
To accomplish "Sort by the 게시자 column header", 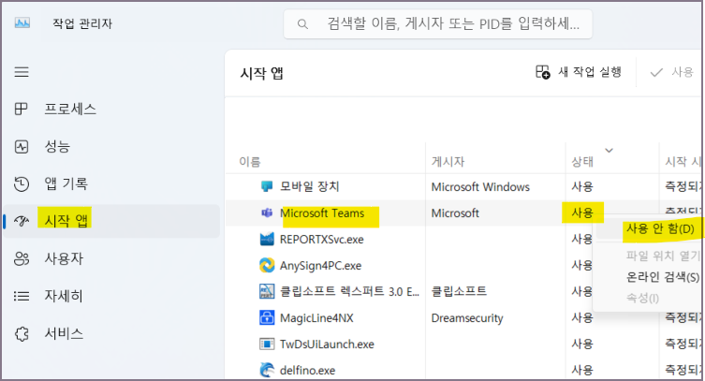I will (448, 161).
